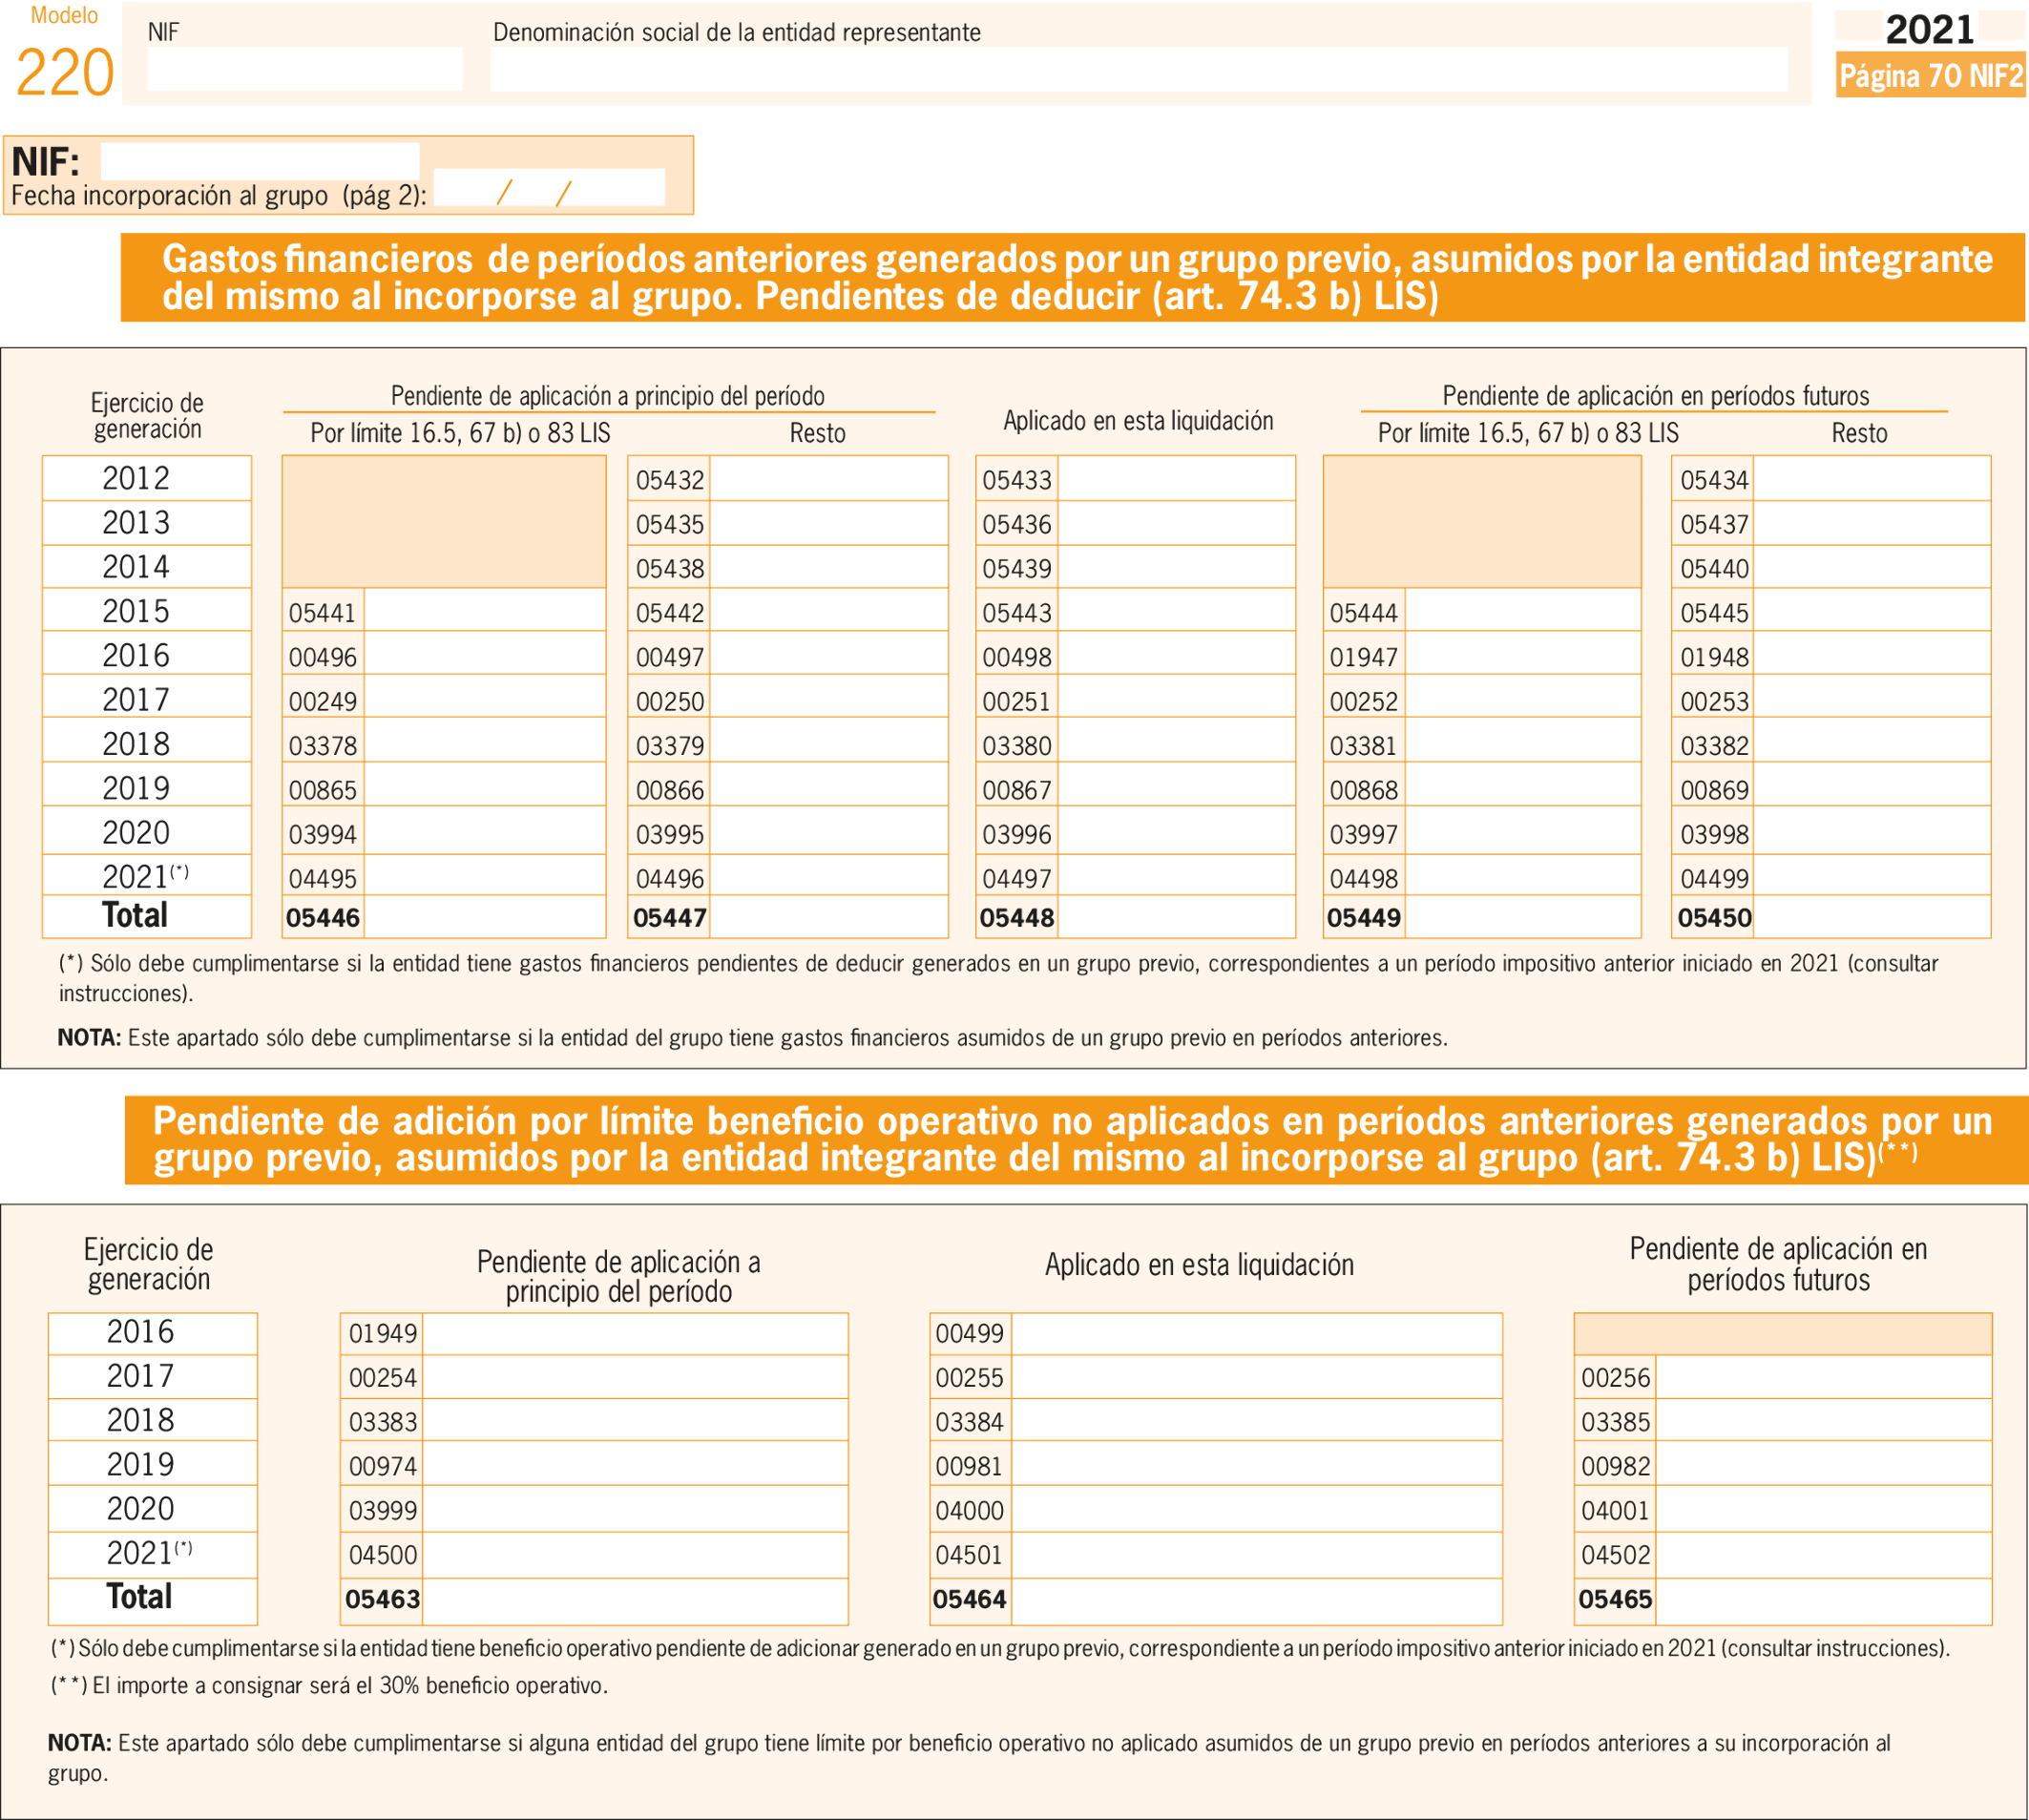This screenshot has height=1820, width=2029.
Task: Click input field for box 04497
Action: click(1176, 876)
